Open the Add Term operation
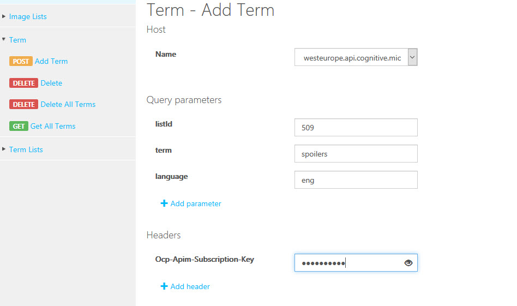 coord(51,62)
